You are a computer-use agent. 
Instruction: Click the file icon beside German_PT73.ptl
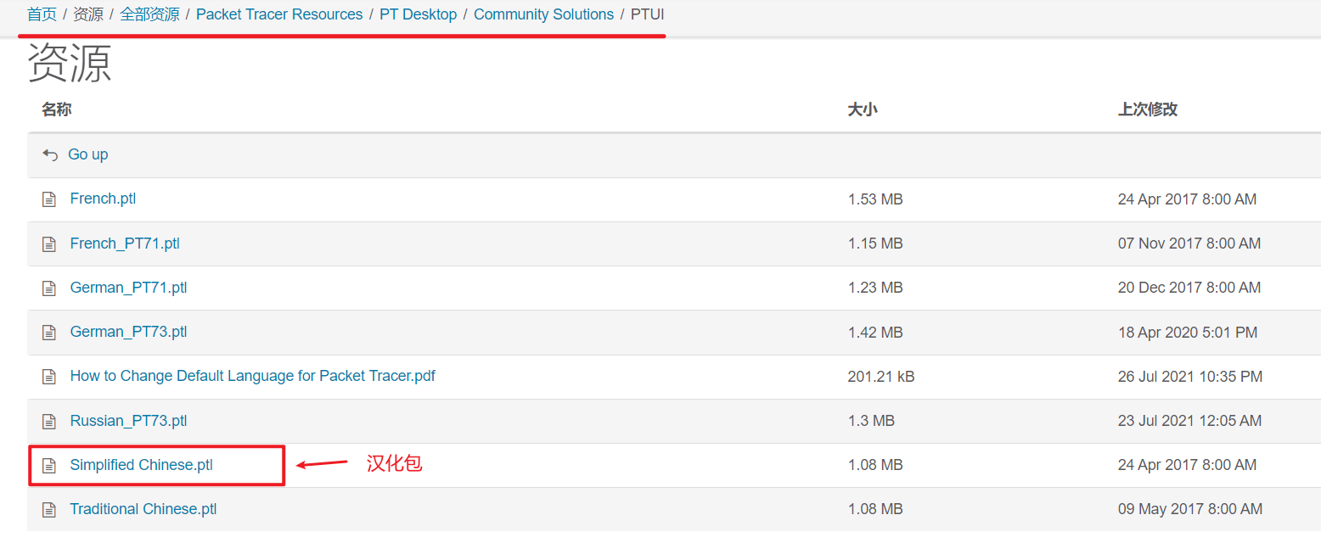49,333
